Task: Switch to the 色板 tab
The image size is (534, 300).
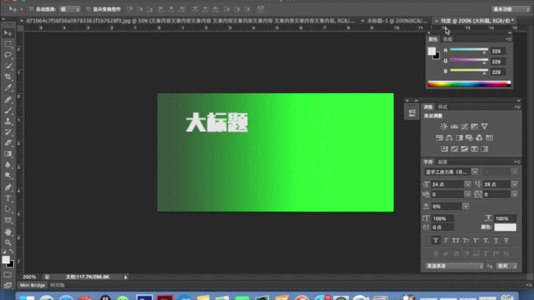Action: tap(447, 39)
